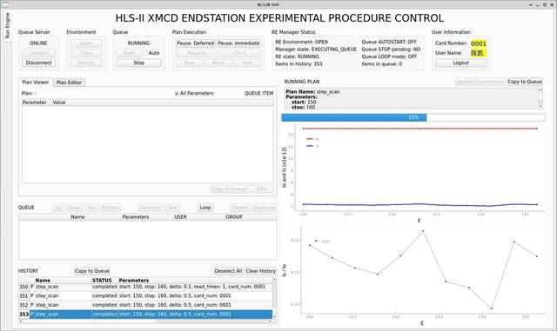Click the queue Clear button
Screen dimensions: 557x331
click(x=171, y=208)
